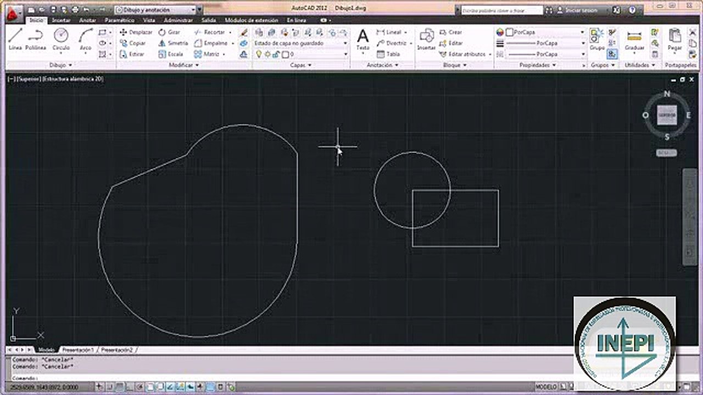Switch to the Presentación2 layout tab

coord(117,349)
